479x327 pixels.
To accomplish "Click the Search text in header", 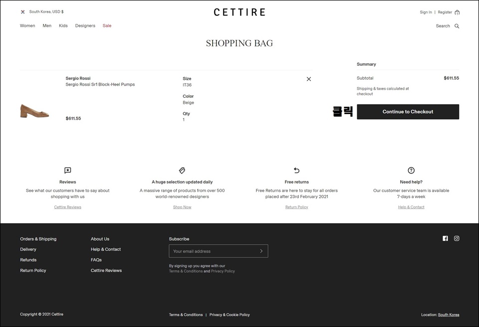I will 443,26.
